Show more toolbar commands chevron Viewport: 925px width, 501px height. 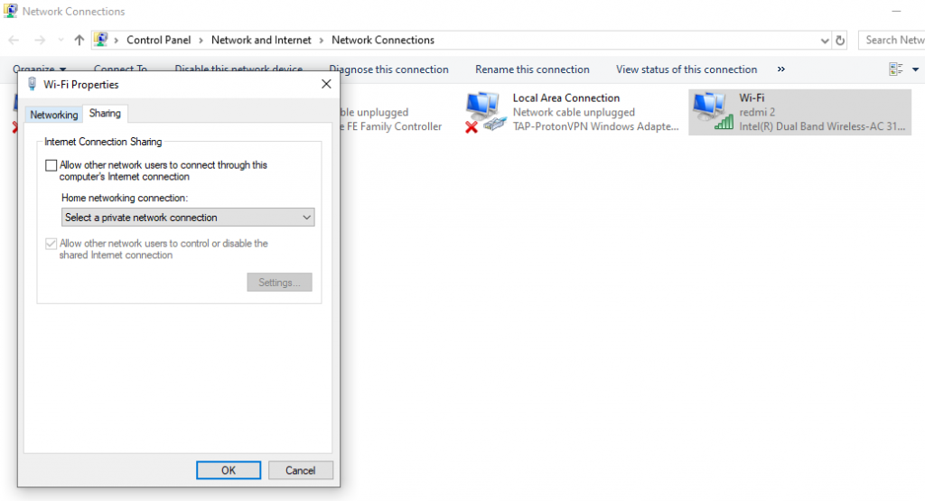pyautogui.click(x=781, y=70)
